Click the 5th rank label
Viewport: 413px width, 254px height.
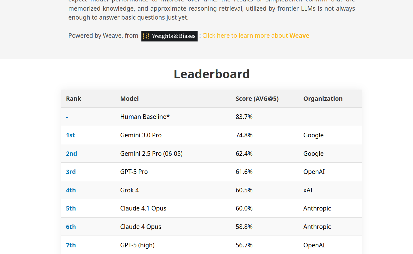click(x=71, y=208)
